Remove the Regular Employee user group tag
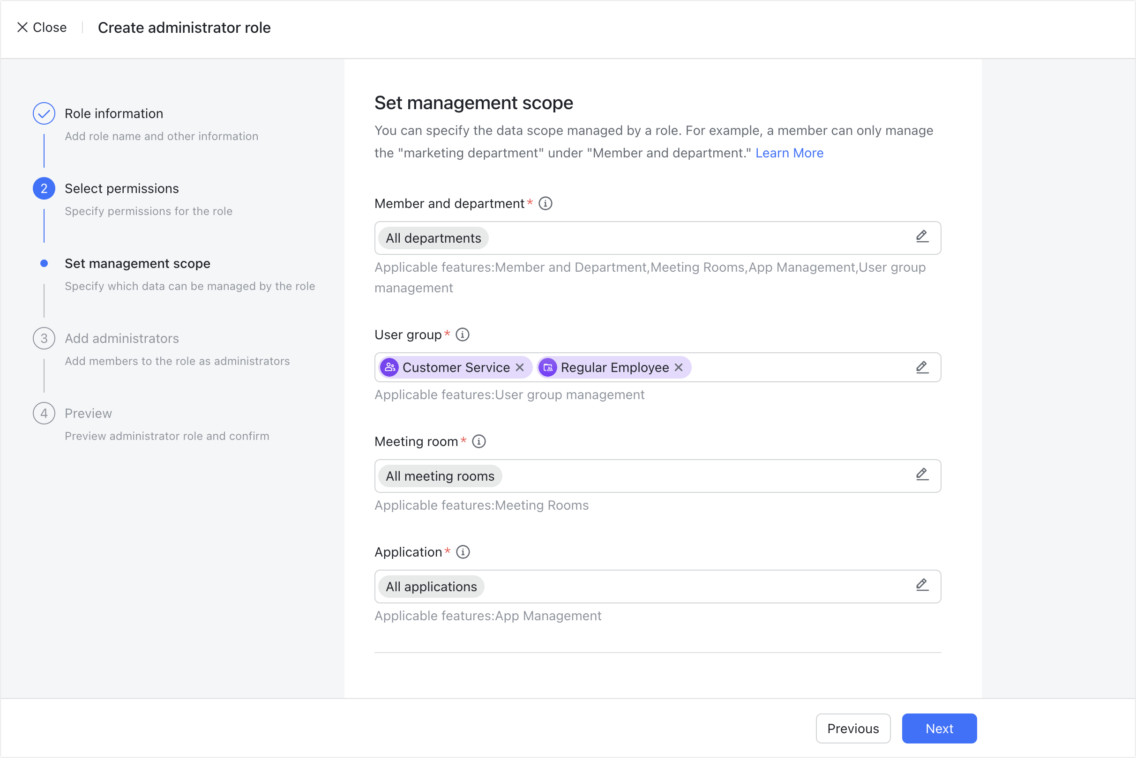Screen dimensions: 1136x758 (x=678, y=367)
